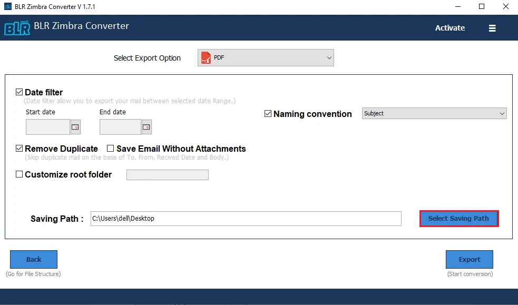Click the PDF icon in export option
The width and height of the screenshot is (518, 305).
pyautogui.click(x=206, y=58)
